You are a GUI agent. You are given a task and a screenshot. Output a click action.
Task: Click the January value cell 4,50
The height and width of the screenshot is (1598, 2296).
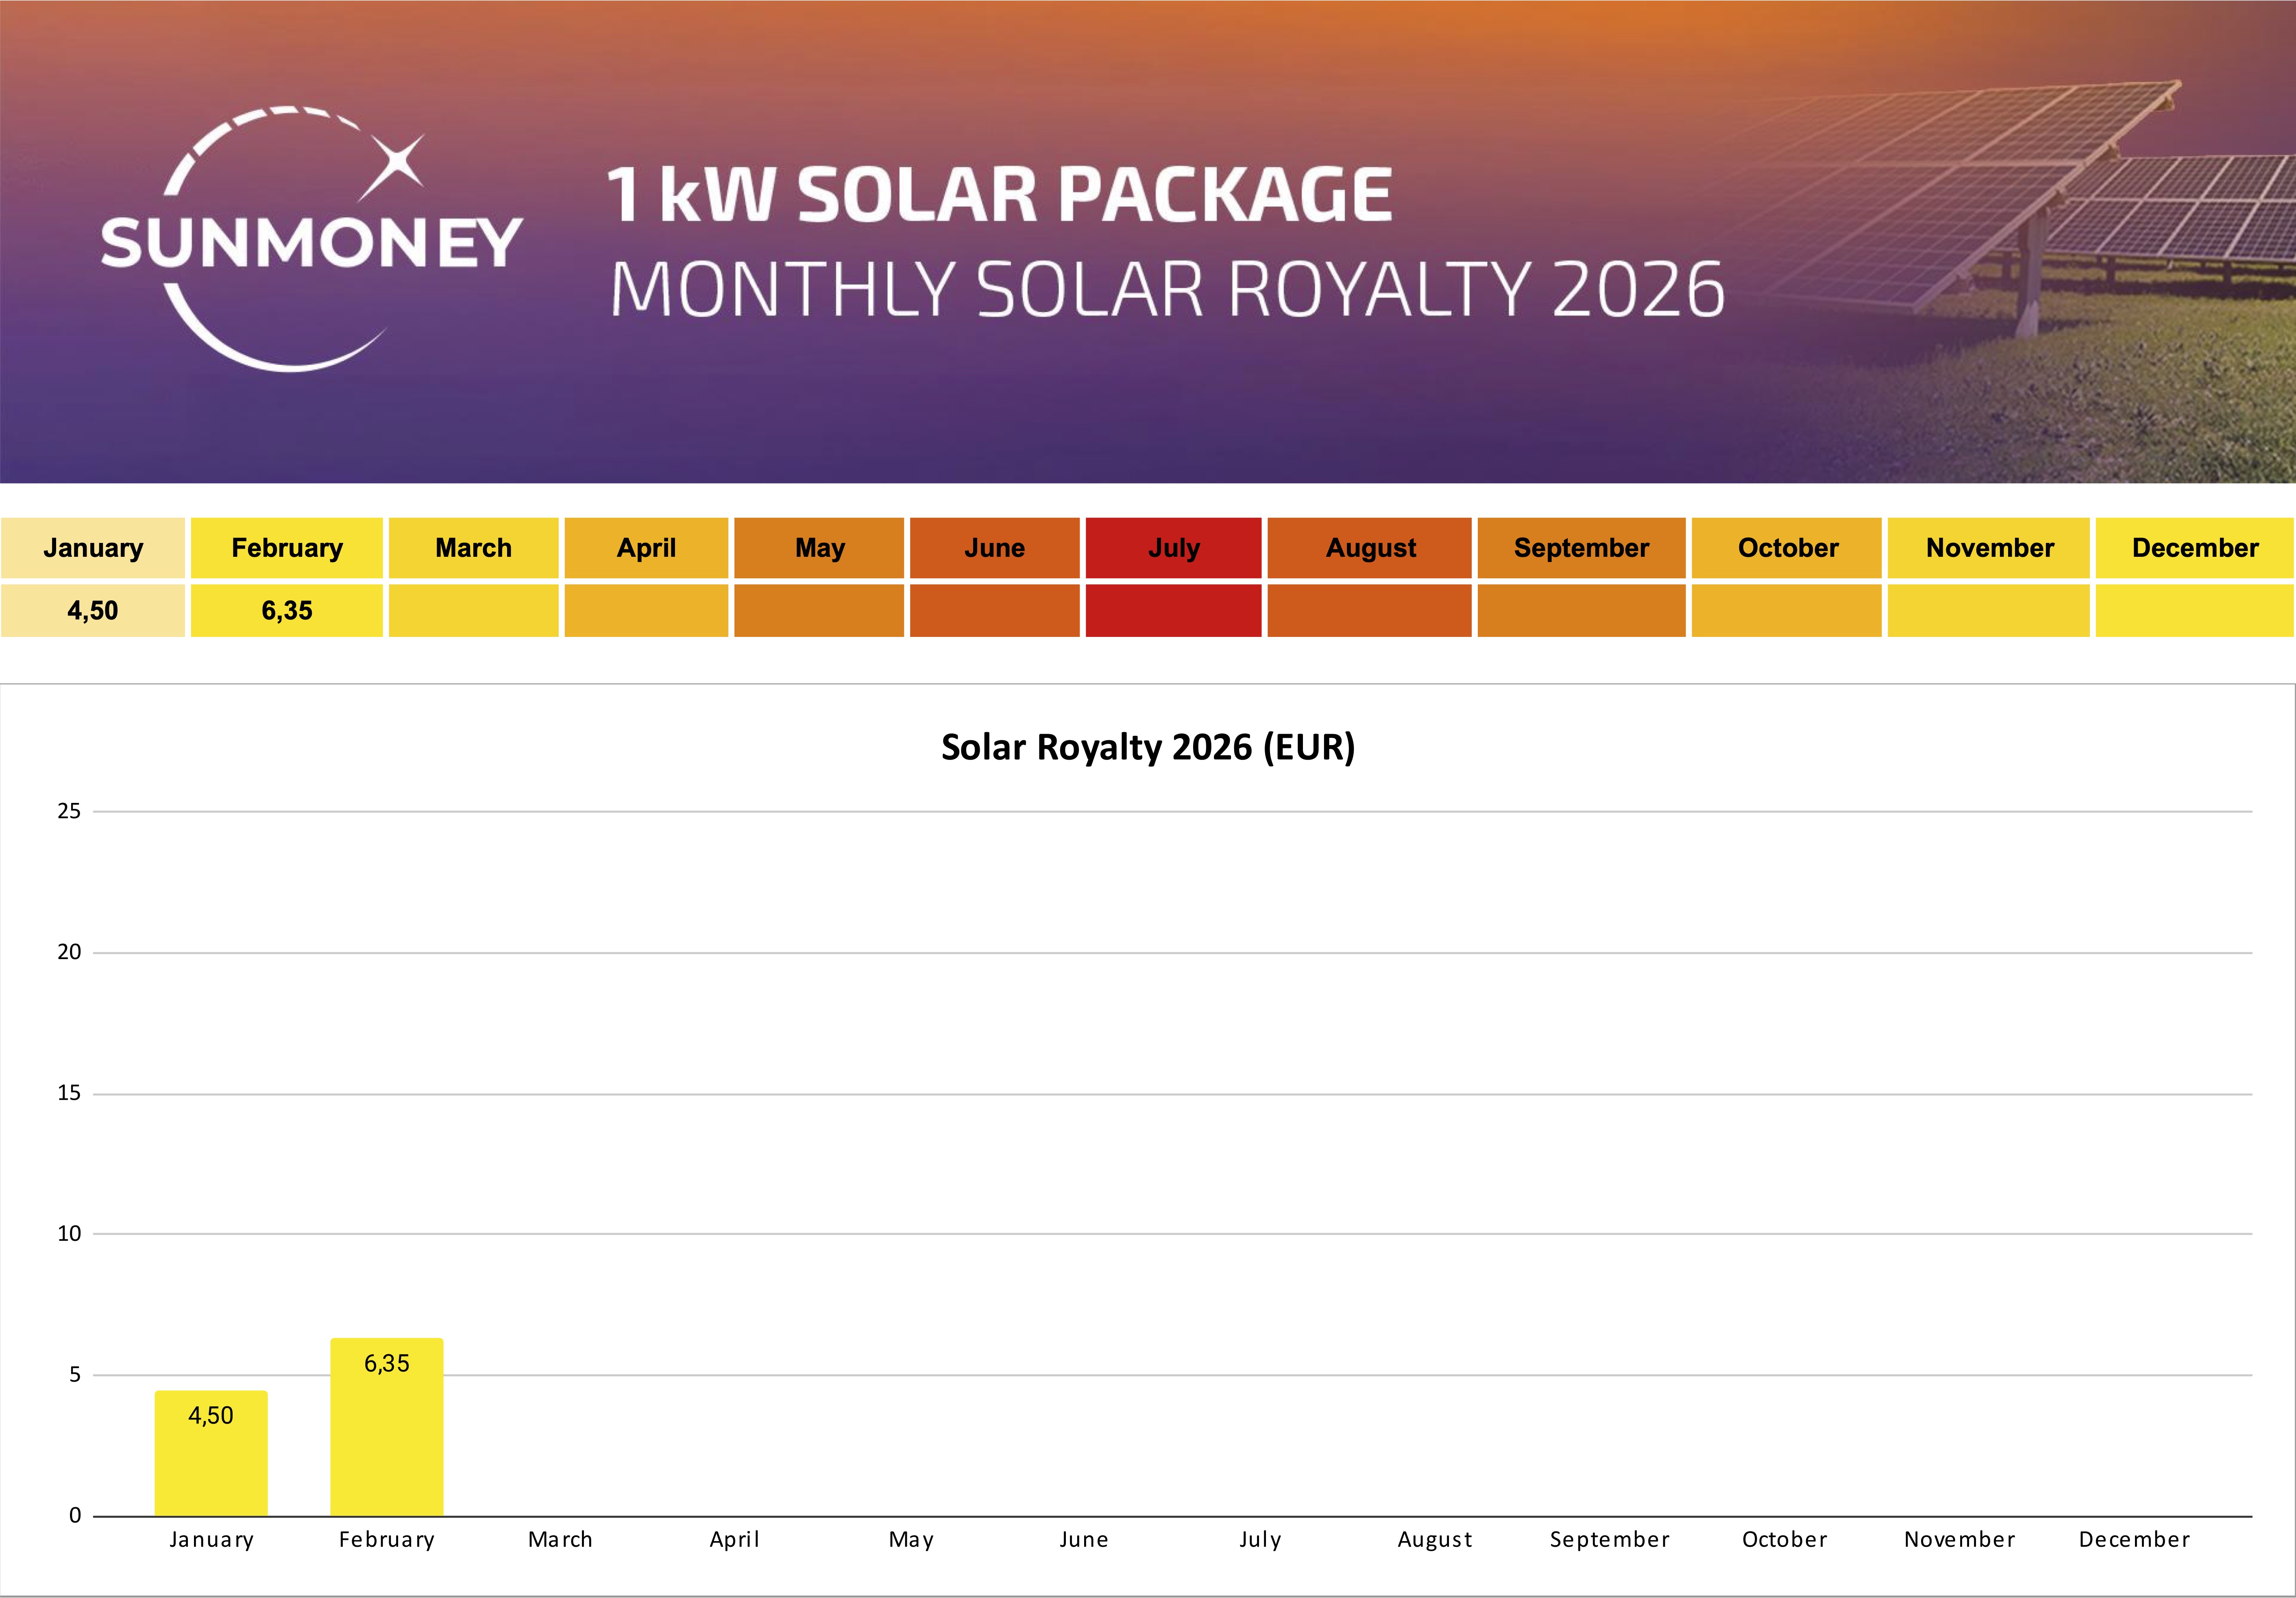pos(93,610)
